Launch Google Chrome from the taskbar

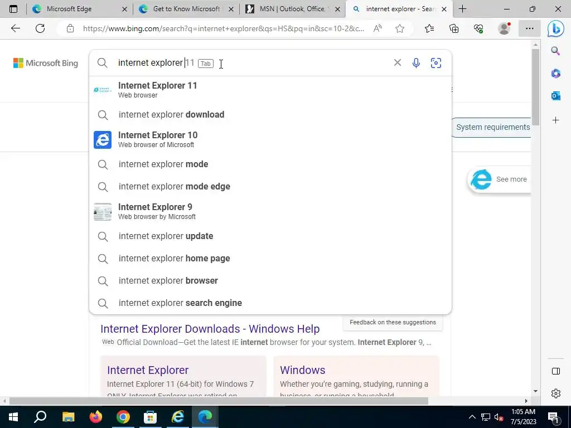coord(123,417)
